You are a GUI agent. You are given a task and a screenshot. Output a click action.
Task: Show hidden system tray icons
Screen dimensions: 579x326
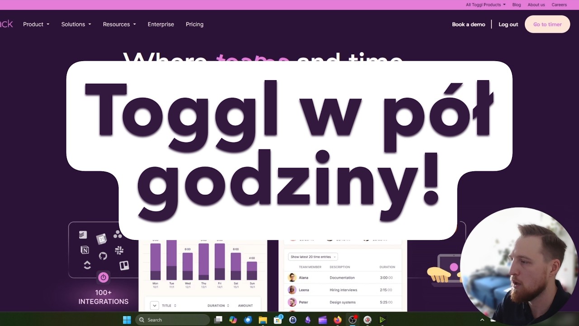tap(482, 320)
